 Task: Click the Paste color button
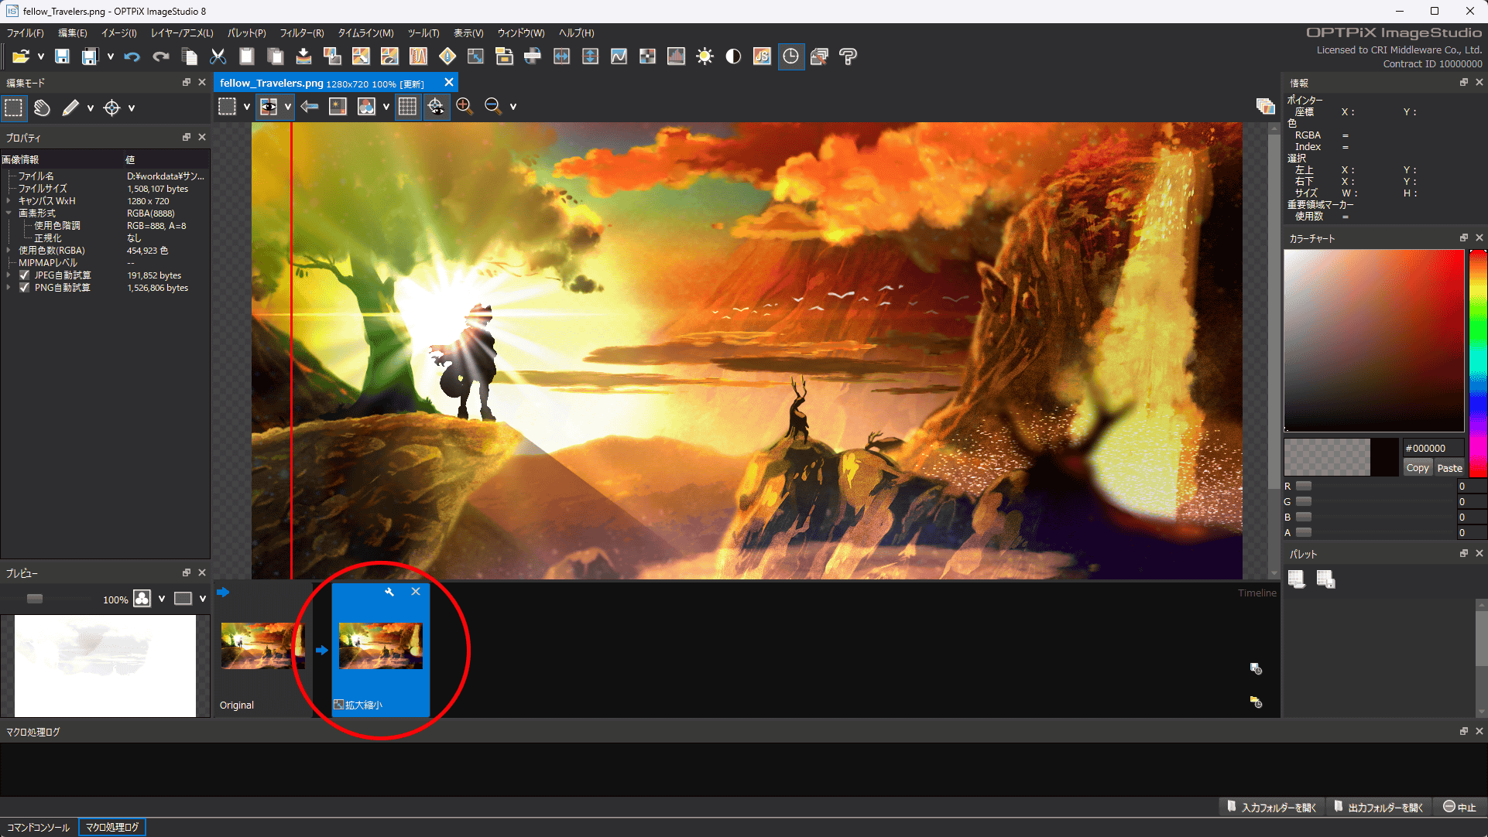1449,468
